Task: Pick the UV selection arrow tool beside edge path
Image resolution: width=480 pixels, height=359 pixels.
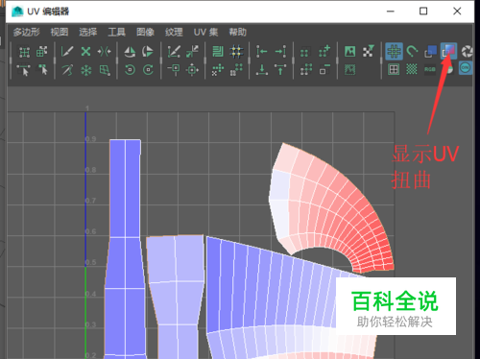Action: tap(42, 70)
